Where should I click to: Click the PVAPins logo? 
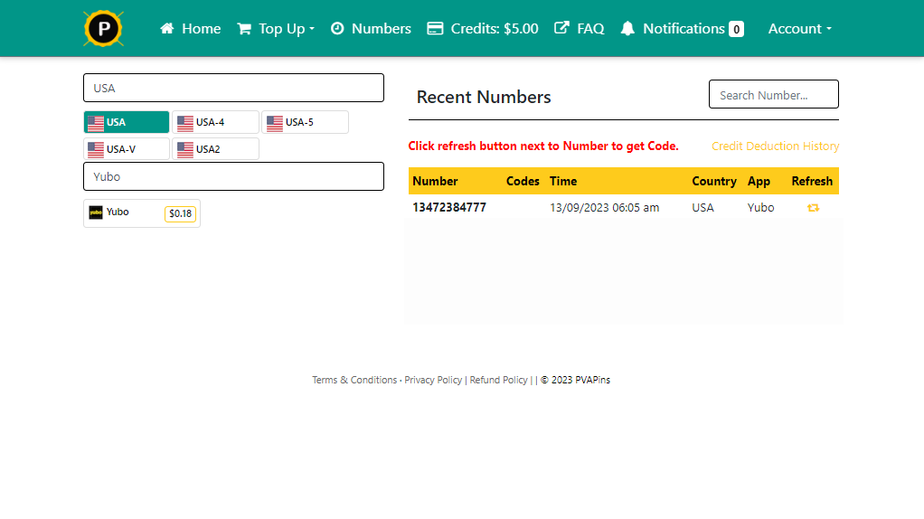104,28
